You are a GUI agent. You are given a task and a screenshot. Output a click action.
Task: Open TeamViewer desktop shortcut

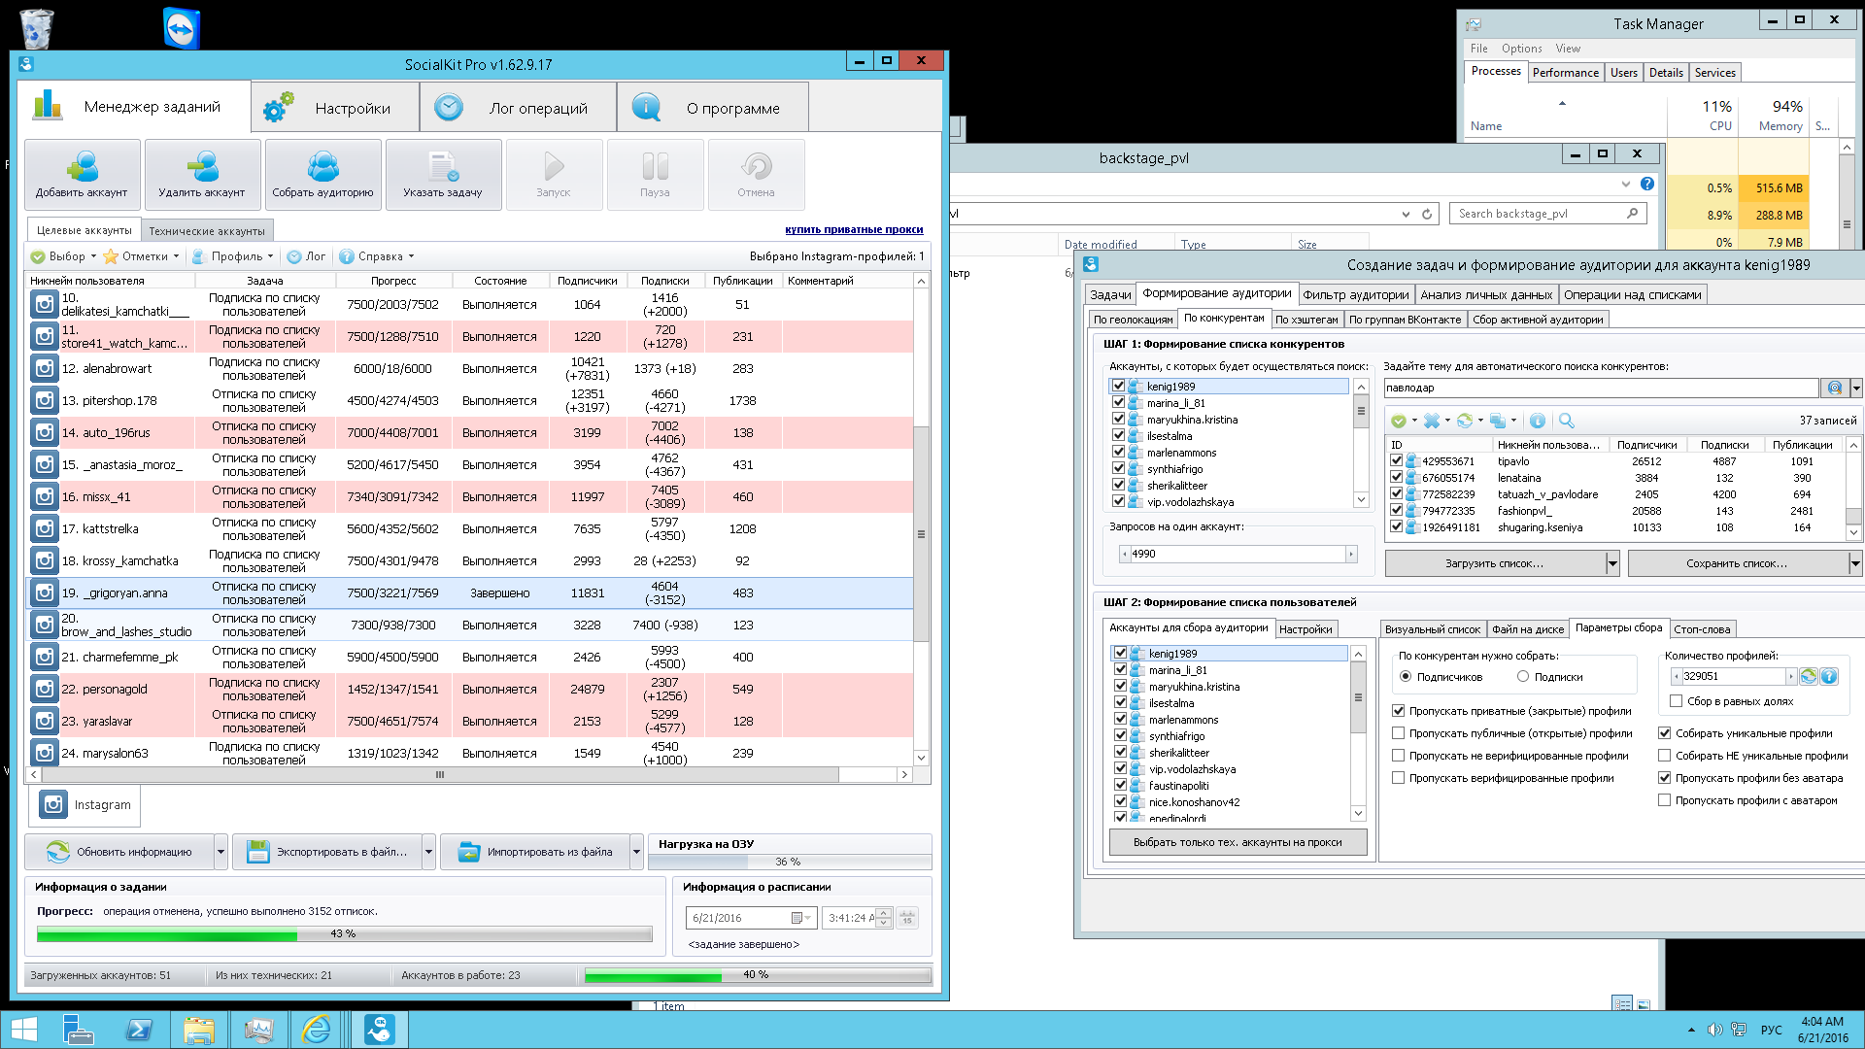182,28
